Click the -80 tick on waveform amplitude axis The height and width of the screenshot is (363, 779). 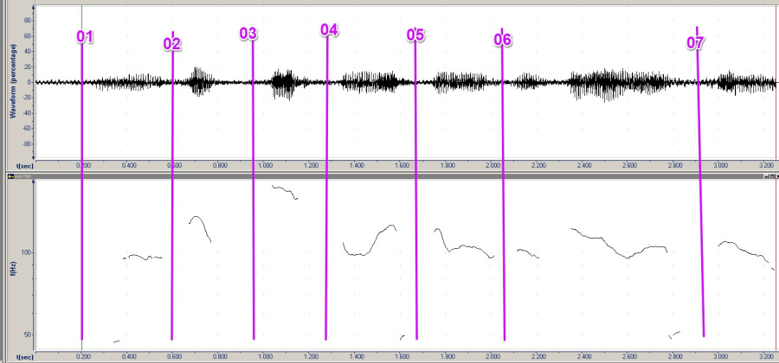[x=27, y=143]
